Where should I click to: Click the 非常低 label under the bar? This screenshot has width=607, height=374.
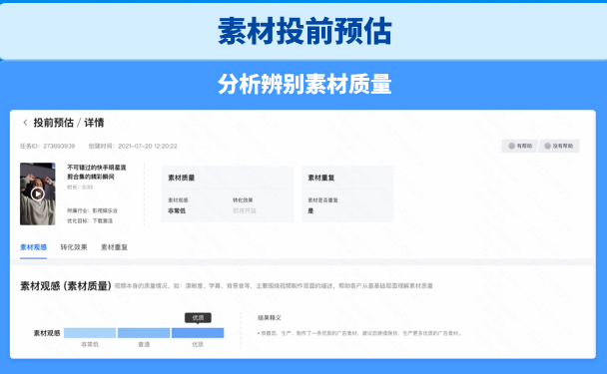90,344
